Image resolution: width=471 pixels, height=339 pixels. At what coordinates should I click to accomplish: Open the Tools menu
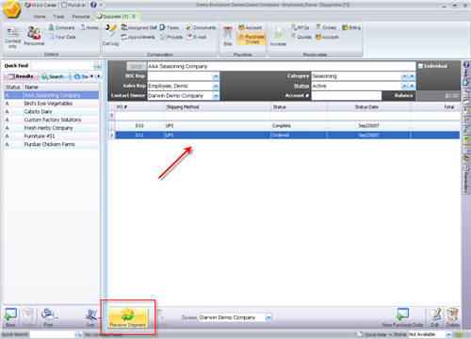58,17
